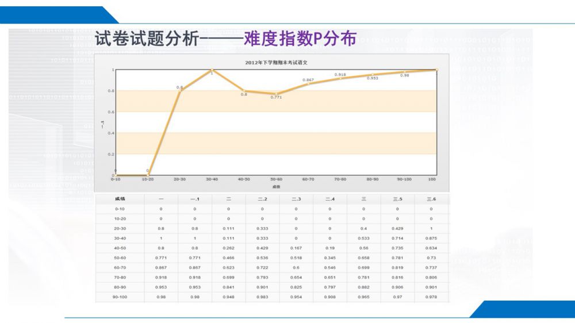
Task: Click the slide title 试卷试题分析——难度指数P分布
Action: coord(225,39)
